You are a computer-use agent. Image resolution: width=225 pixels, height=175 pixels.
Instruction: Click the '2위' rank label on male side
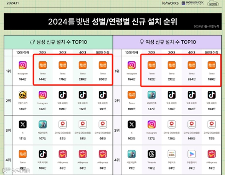(x=8, y=101)
